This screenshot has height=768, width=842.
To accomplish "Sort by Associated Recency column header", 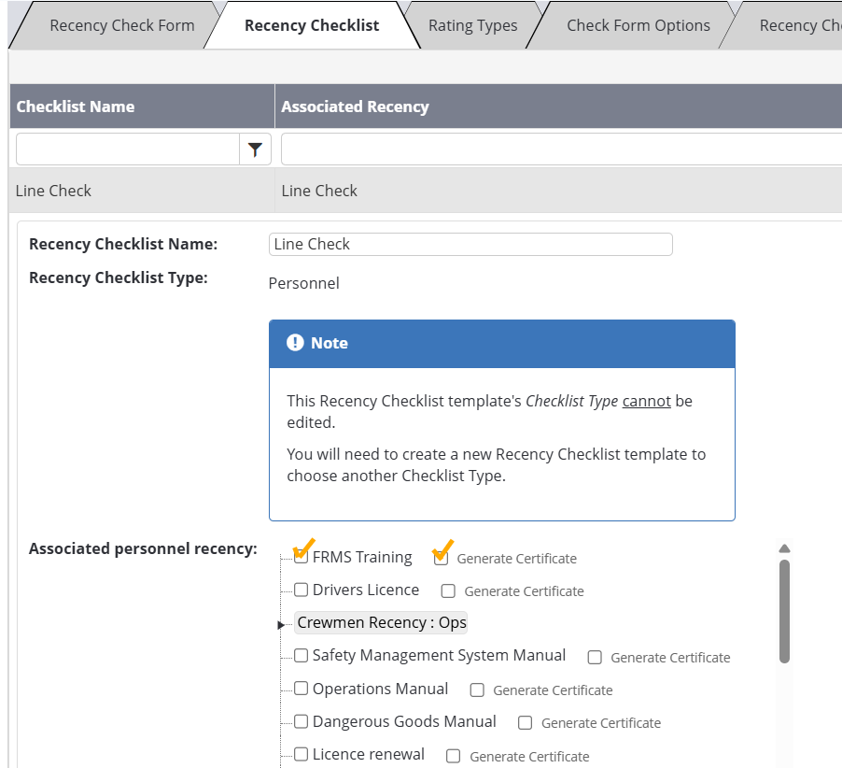I will (x=355, y=107).
